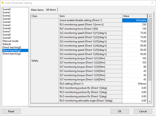The width and height of the screenshot is (156, 116).
Task: Close the Scene Parameter Setting dialog
Action: pyautogui.click(x=152, y=3)
